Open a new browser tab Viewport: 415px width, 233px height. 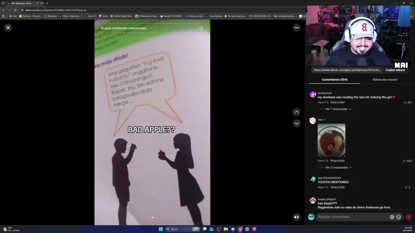(47, 3)
